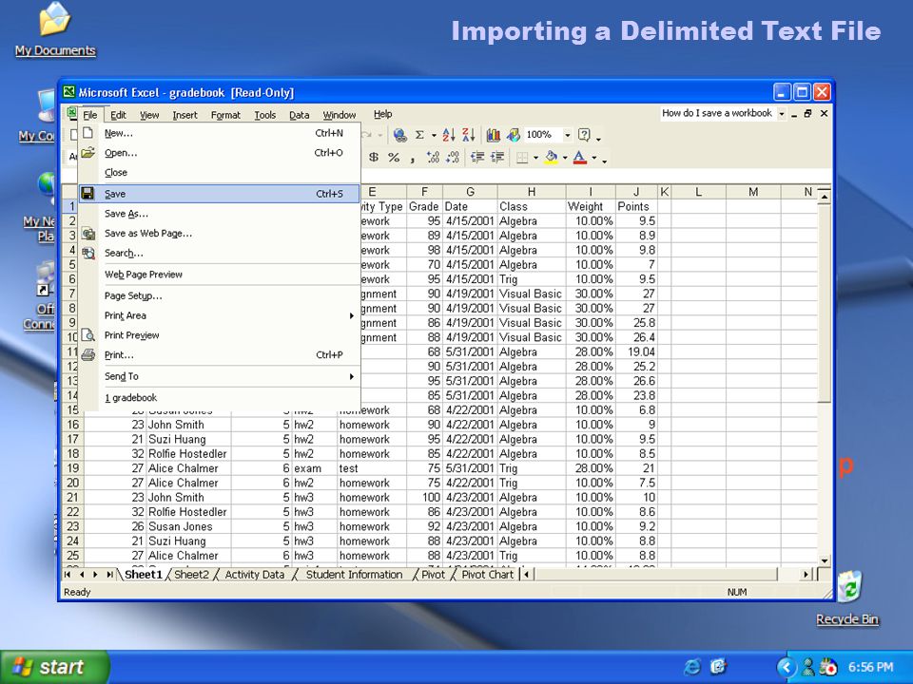
Task: Click the Outlook Express quick launch icon
Action: 717,667
